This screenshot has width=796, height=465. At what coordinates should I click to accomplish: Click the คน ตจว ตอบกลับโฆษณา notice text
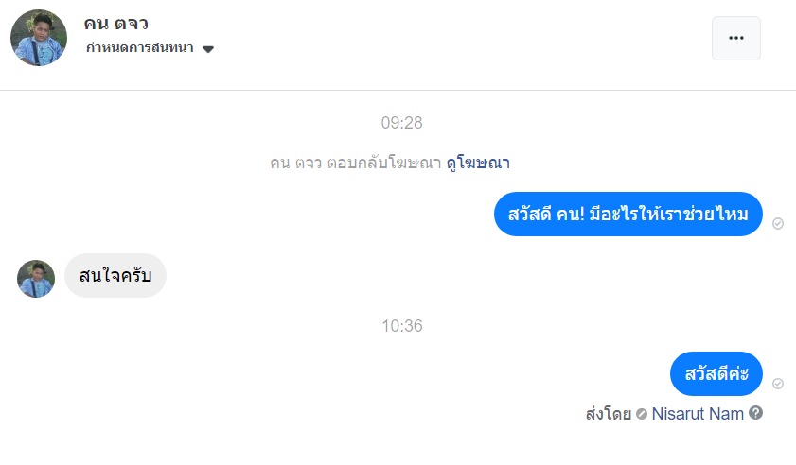coord(355,163)
